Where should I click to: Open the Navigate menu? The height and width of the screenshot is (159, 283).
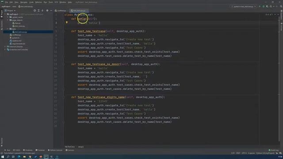[x=23, y=2]
